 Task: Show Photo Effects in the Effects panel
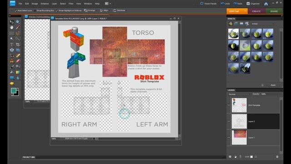pos(241,24)
